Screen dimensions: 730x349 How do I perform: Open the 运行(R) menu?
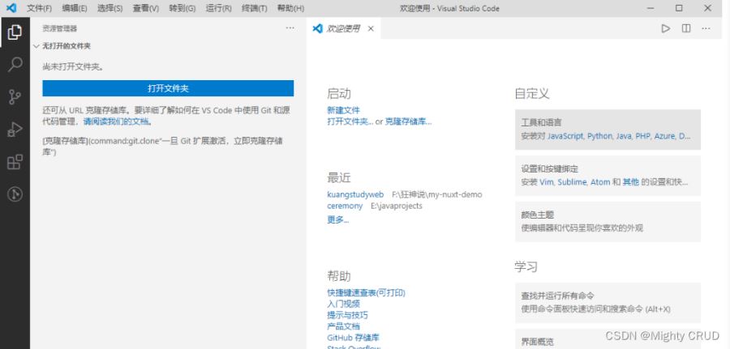(x=218, y=8)
